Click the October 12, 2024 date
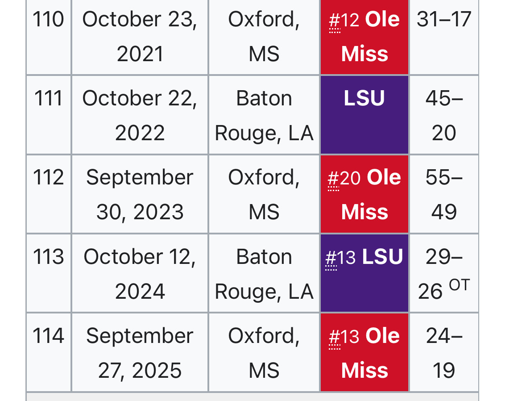The image size is (526, 401). (140, 274)
